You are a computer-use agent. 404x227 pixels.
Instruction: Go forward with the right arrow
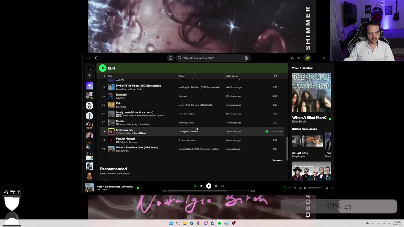[x=101, y=58]
